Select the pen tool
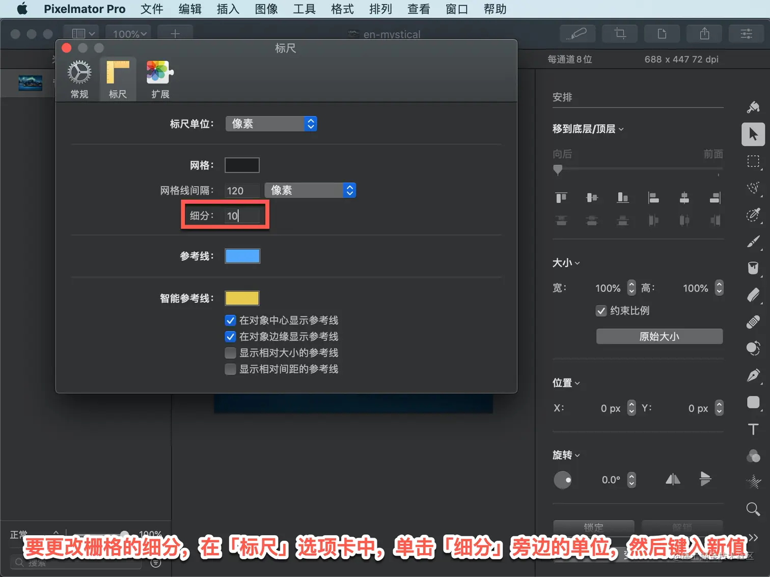The height and width of the screenshot is (577, 770). click(753, 375)
